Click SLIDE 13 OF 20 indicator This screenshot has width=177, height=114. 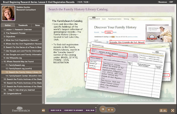[56, 110]
